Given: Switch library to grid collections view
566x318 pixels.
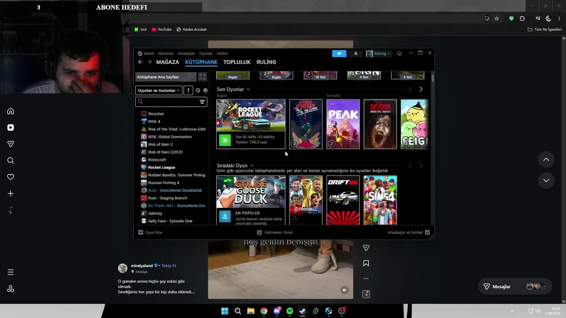Looking at the screenshot, I should pyautogui.click(x=203, y=77).
